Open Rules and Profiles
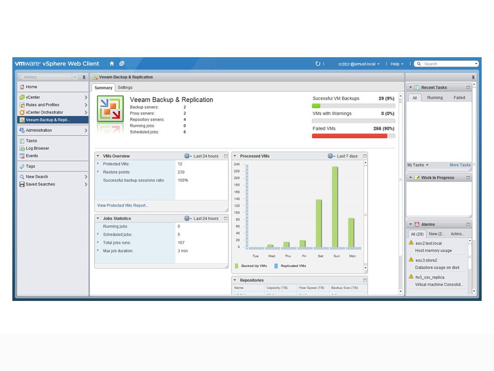 (52, 105)
